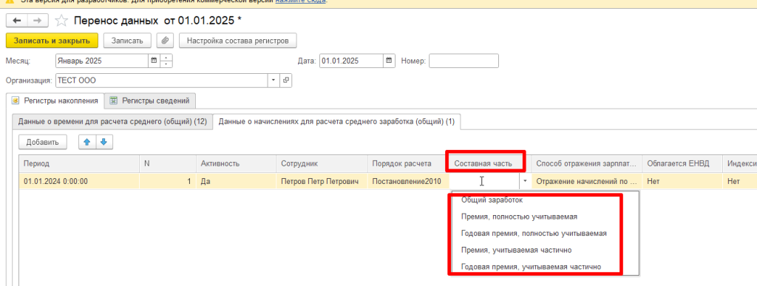Screen dimensions: 757x286
Task: Move row down with blue arrow
Action: click(x=103, y=142)
